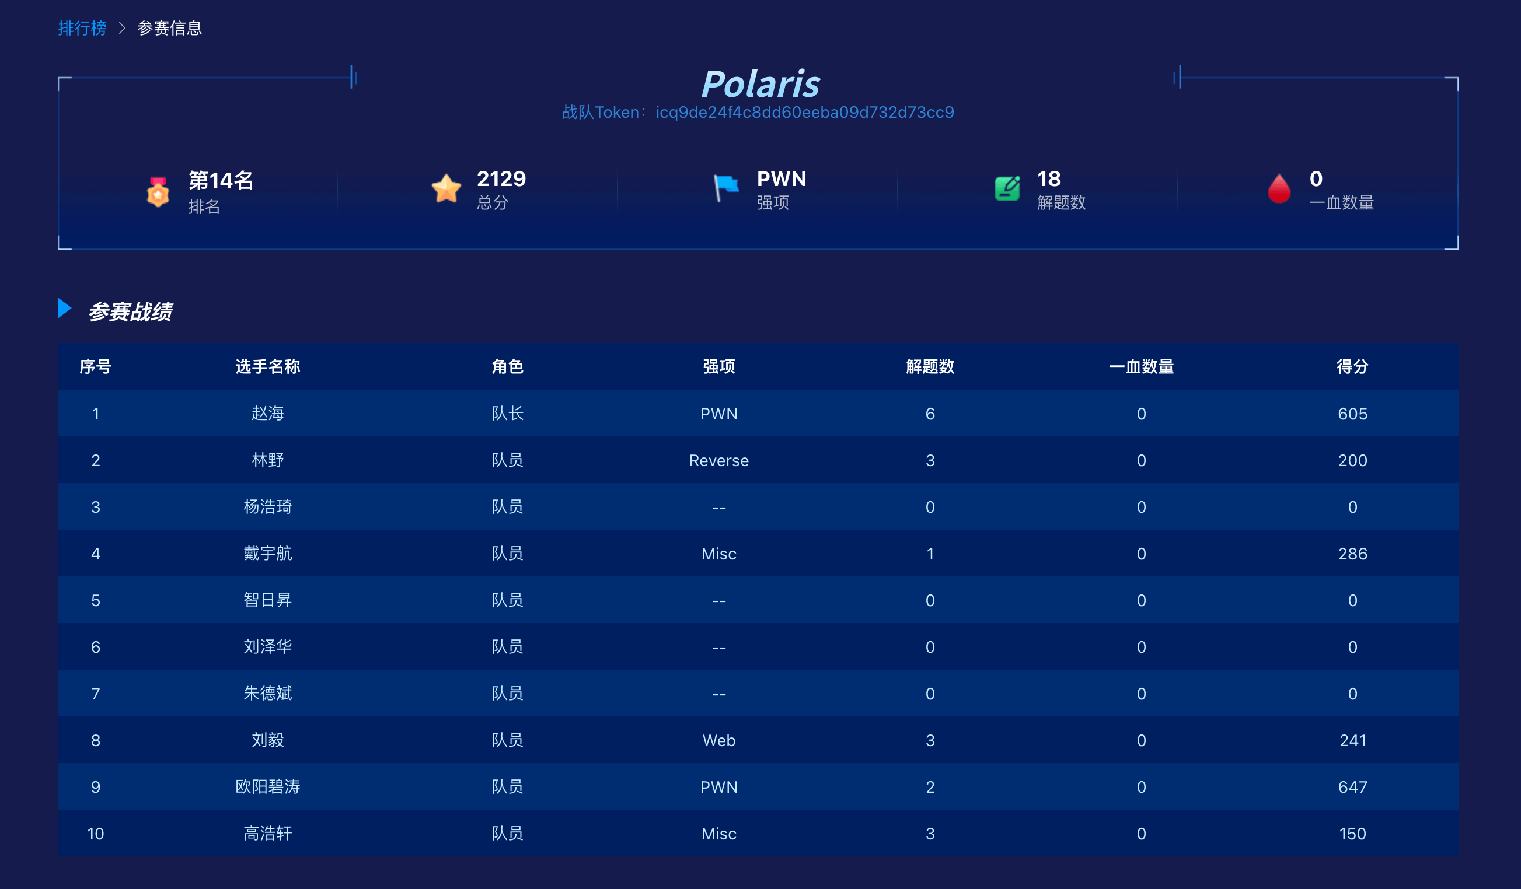Click the 一血数量 column header
This screenshot has height=889, width=1521.
[x=1140, y=366]
